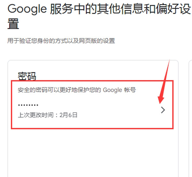Click the 密码 card heading
The width and height of the screenshot is (192, 177).
pos(27,76)
